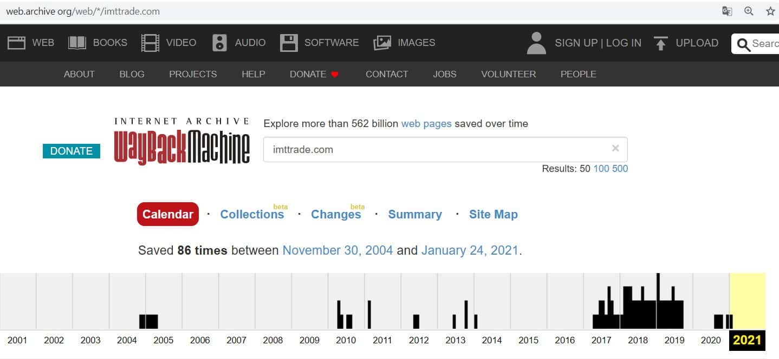Click the VIDEO text label

click(x=181, y=43)
